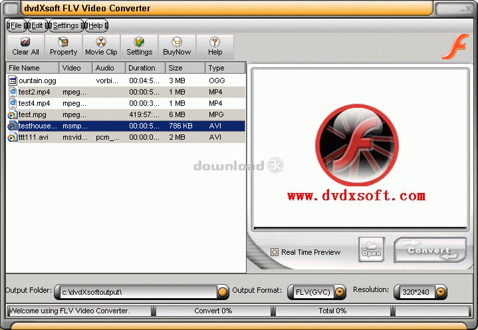Click the preview logo image
This screenshot has width=478, height=330.
[x=357, y=144]
